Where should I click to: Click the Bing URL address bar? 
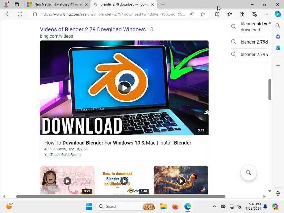click(x=113, y=14)
